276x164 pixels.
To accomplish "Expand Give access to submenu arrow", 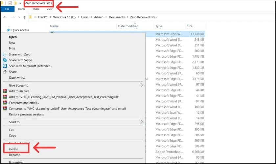I will click(142, 85).
